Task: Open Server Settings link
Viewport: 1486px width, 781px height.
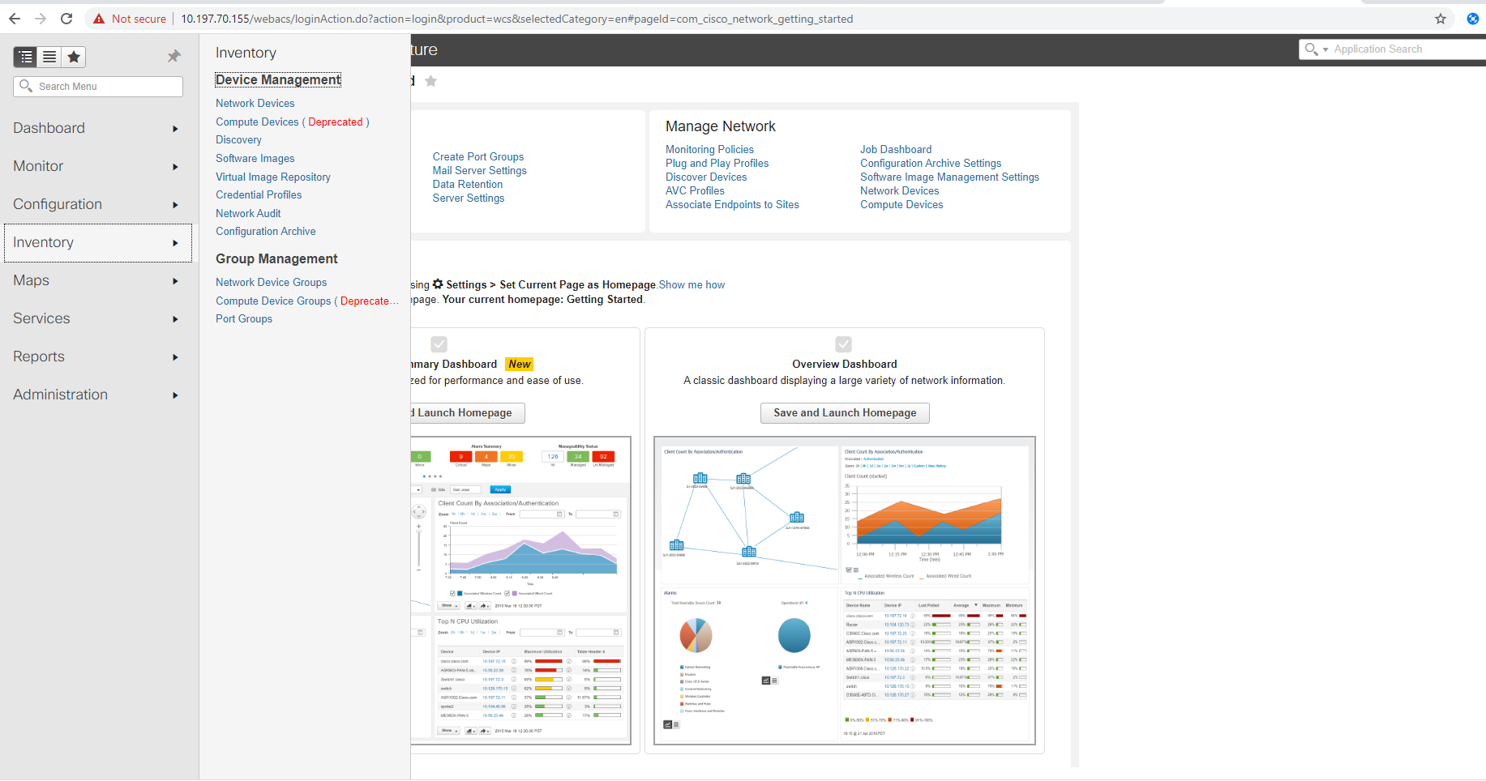Action: click(468, 198)
